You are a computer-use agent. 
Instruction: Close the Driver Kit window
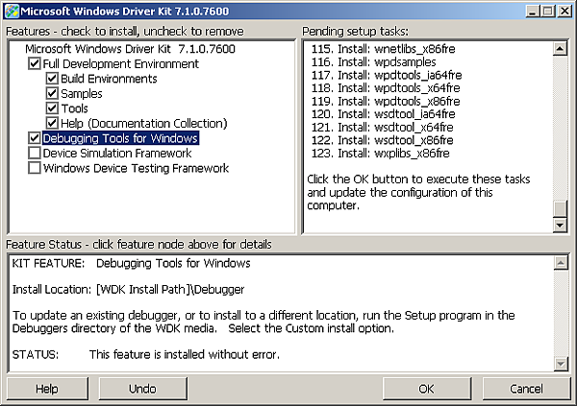pyautogui.click(x=564, y=11)
